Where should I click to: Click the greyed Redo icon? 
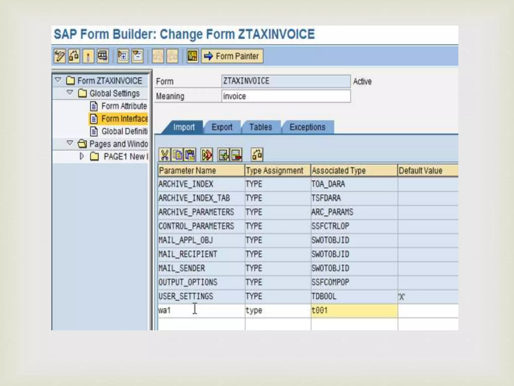[x=172, y=56]
